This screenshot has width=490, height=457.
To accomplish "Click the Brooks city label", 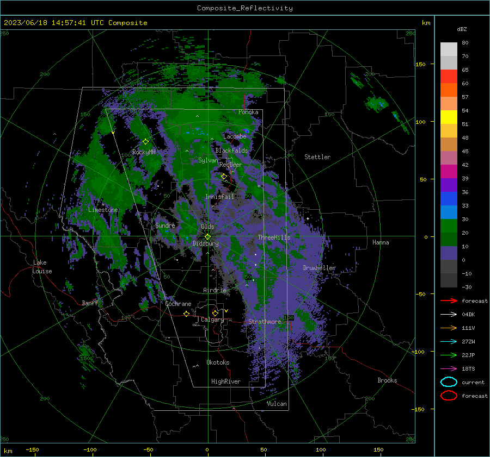I will 387,380.
